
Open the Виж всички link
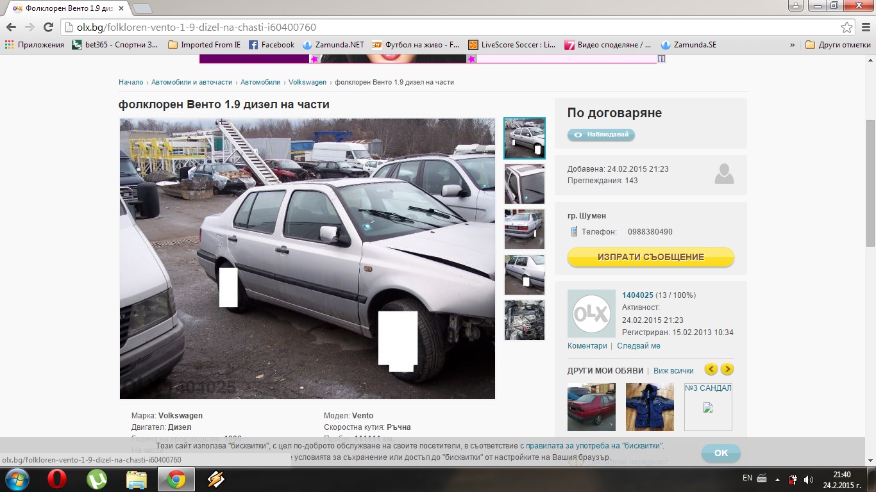[x=673, y=371]
